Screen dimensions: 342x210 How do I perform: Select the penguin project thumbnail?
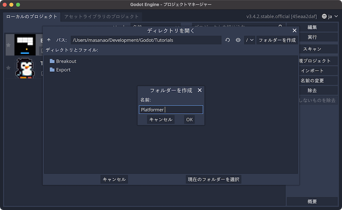[25, 68]
